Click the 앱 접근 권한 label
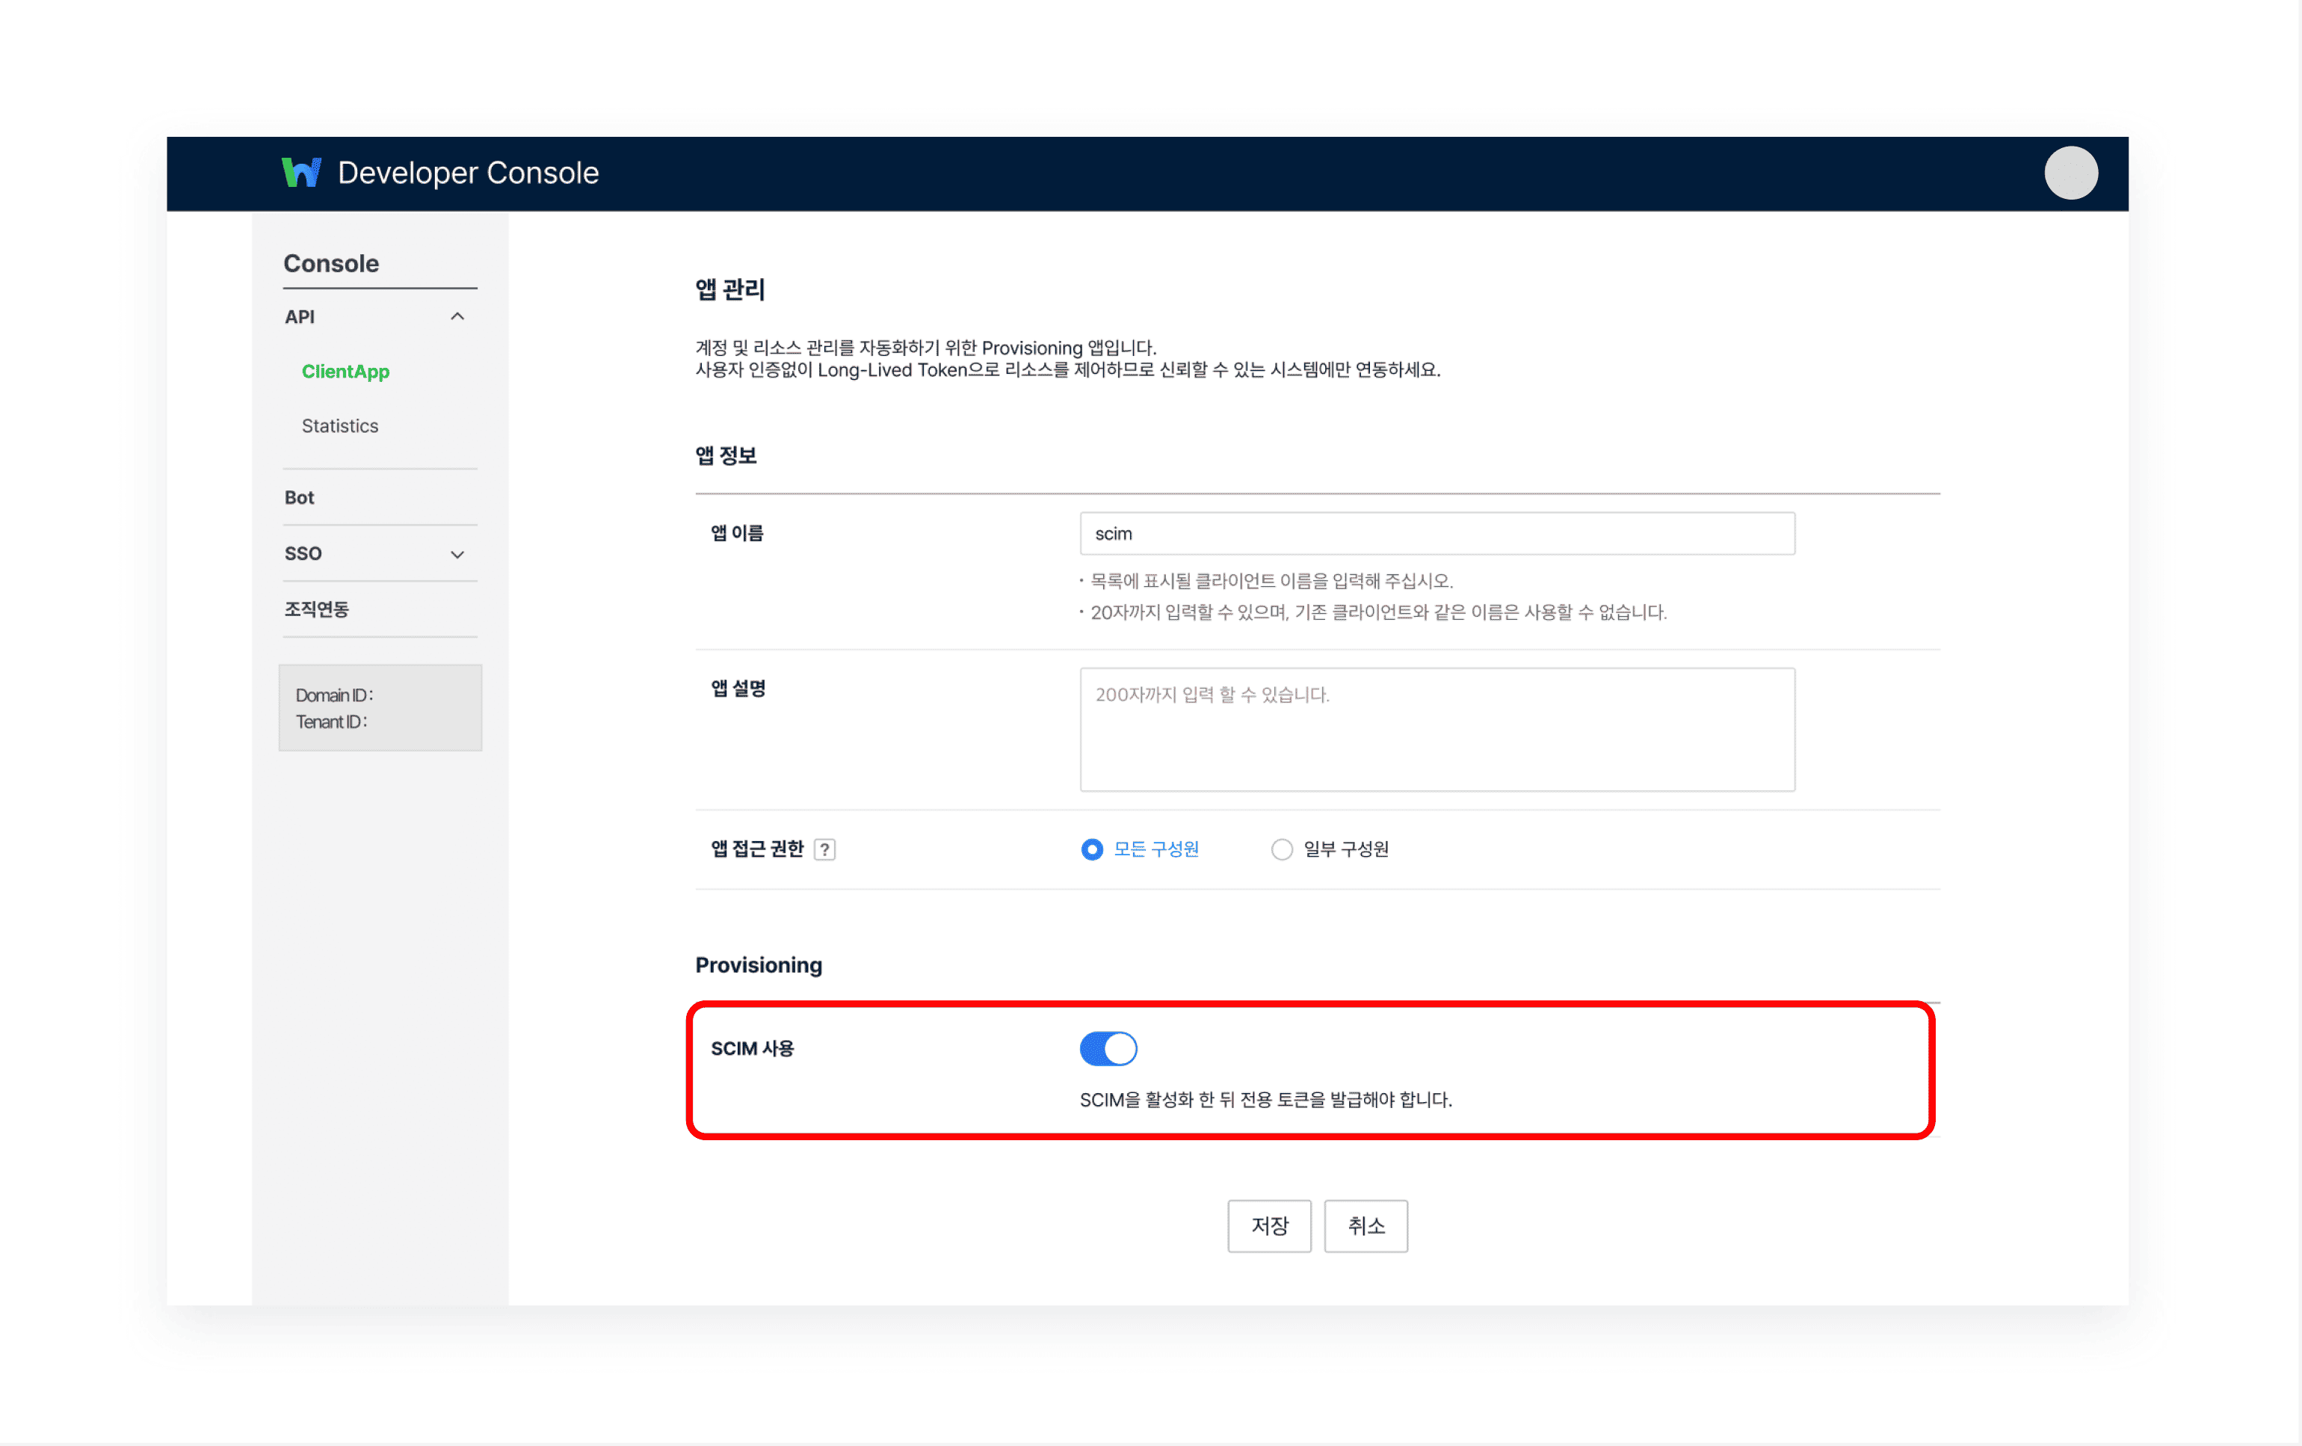This screenshot has width=2302, height=1446. coord(757,849)
